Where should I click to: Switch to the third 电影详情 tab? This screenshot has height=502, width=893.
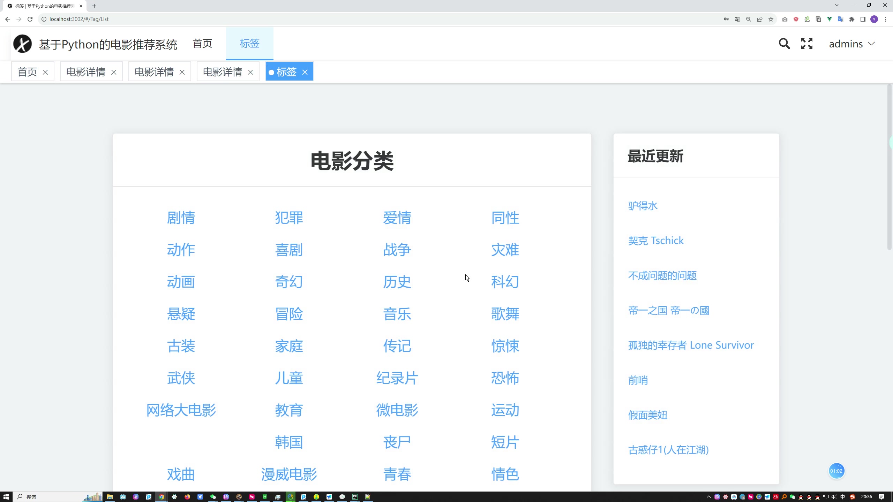coord(223,72)
